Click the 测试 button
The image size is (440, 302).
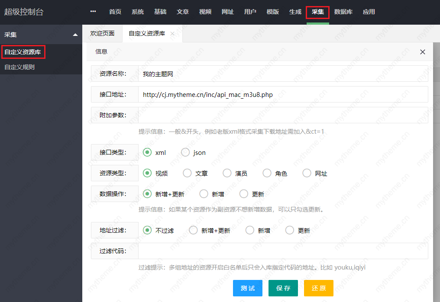[x=247, y=288]
